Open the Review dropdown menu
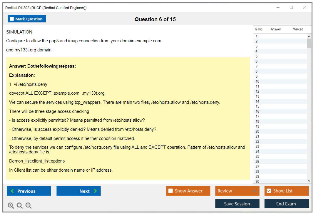This screenshot has width=316, height=216. [237, 191]
